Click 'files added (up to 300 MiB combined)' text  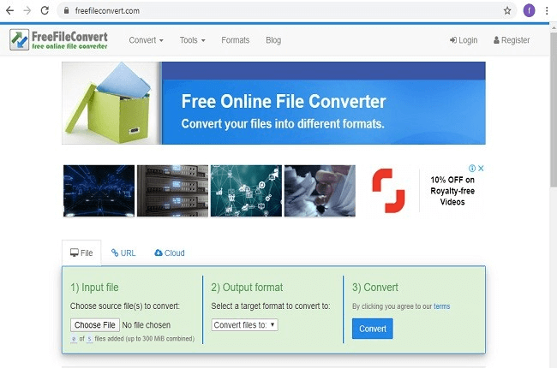coord(145,339)
